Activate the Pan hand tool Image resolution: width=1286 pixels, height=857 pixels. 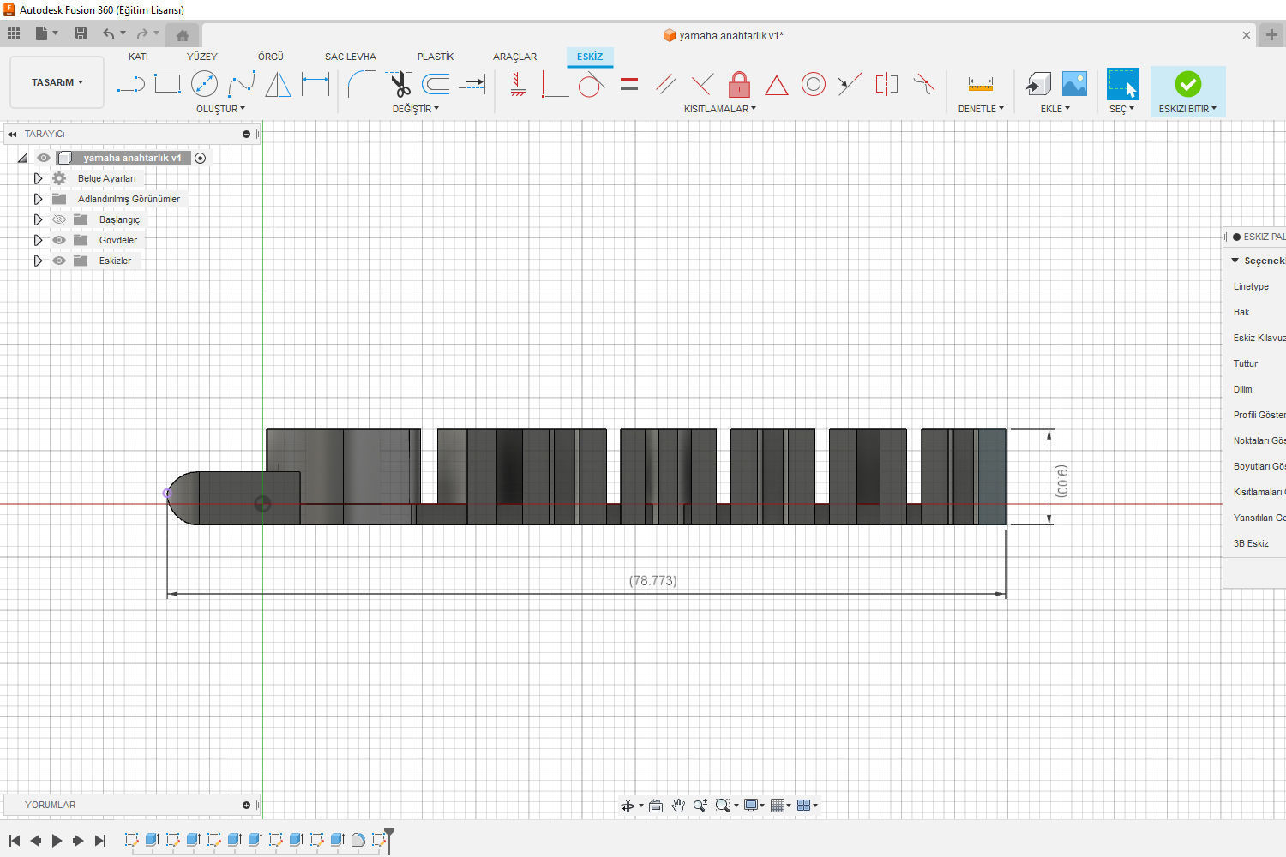[678, 806]
